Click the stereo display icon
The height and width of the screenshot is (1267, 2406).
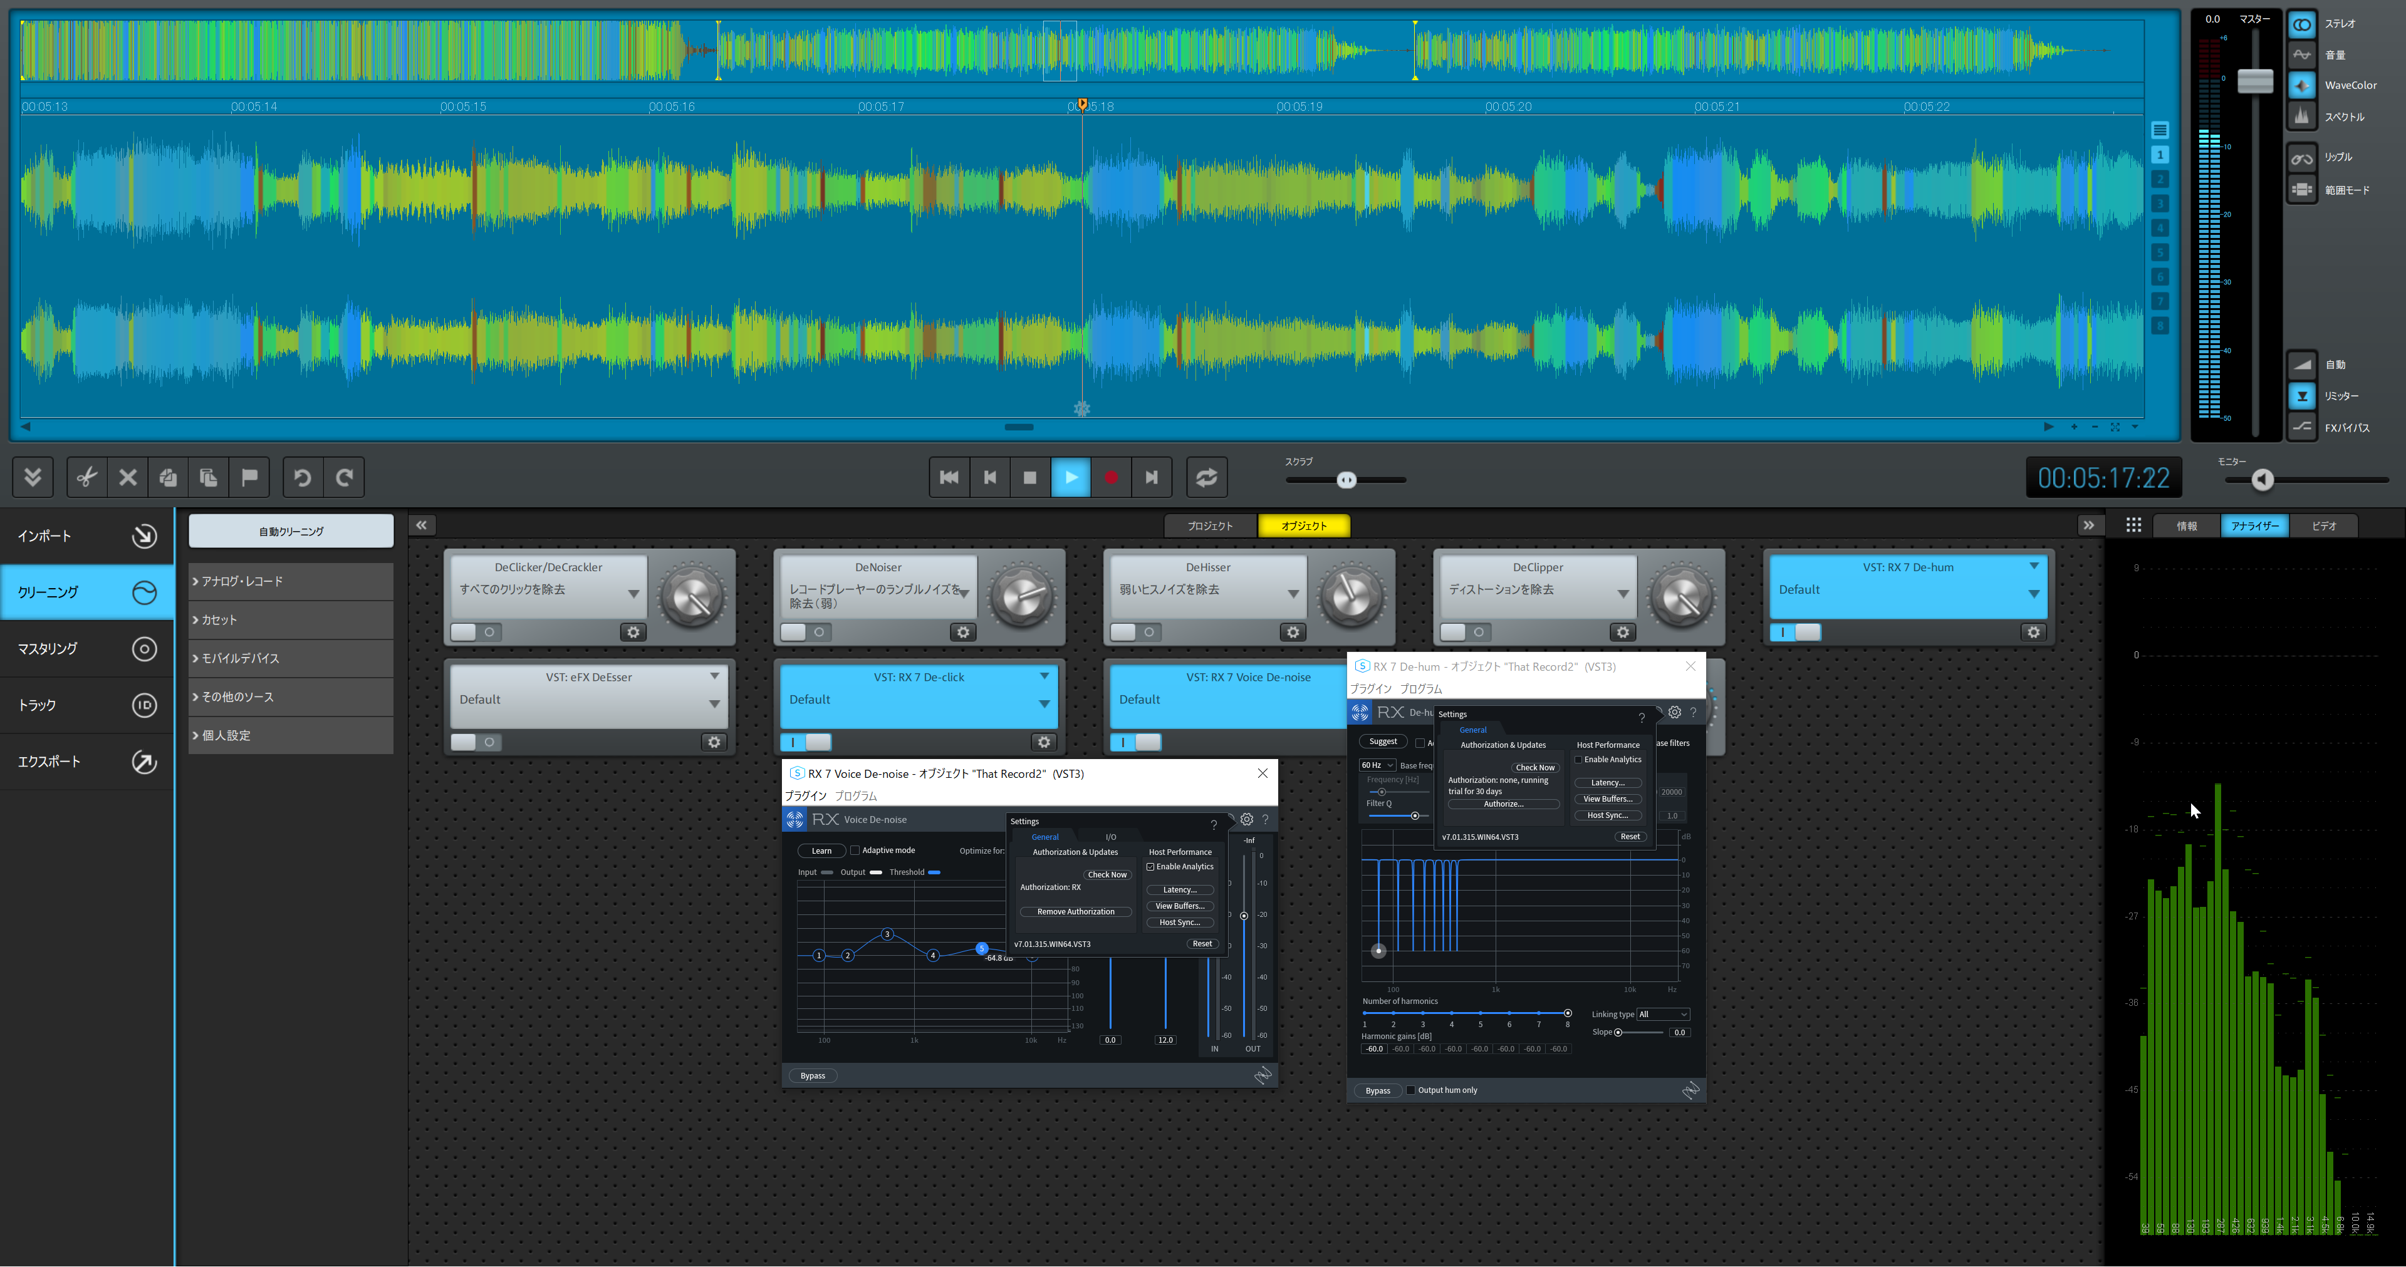pos(2301,24)
